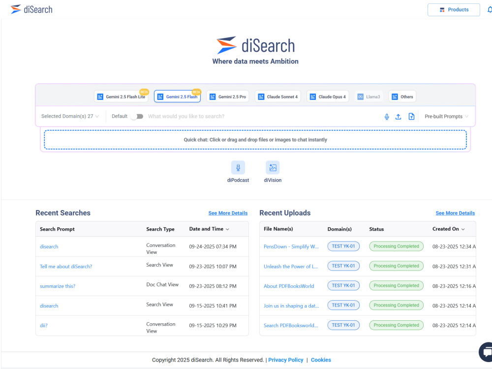Viewport: 492px width, 369px height.
Task: Open See More Details for Recent Uploads
Action: tap(455, 213)
